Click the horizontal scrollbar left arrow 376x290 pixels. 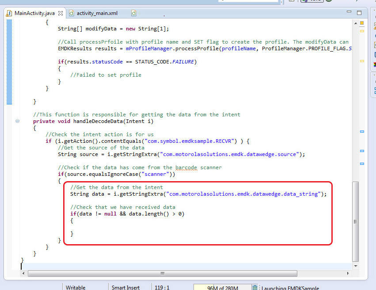click(x=24, y=274)
